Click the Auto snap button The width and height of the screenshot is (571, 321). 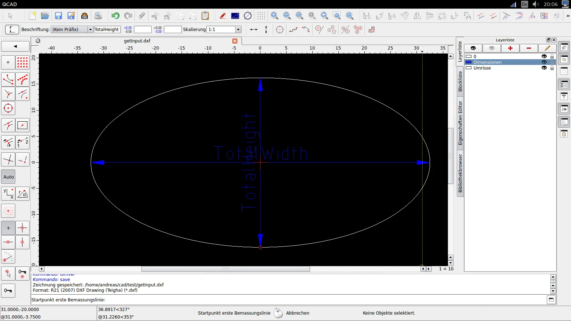(9, 177)
